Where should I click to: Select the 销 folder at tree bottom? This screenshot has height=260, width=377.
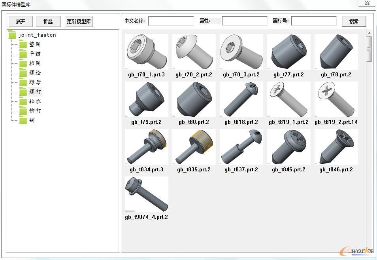(32, 120)
